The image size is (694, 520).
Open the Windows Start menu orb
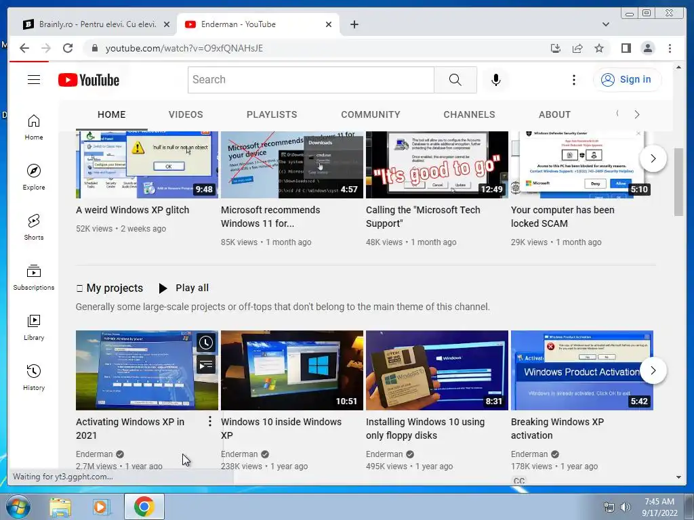18,506
